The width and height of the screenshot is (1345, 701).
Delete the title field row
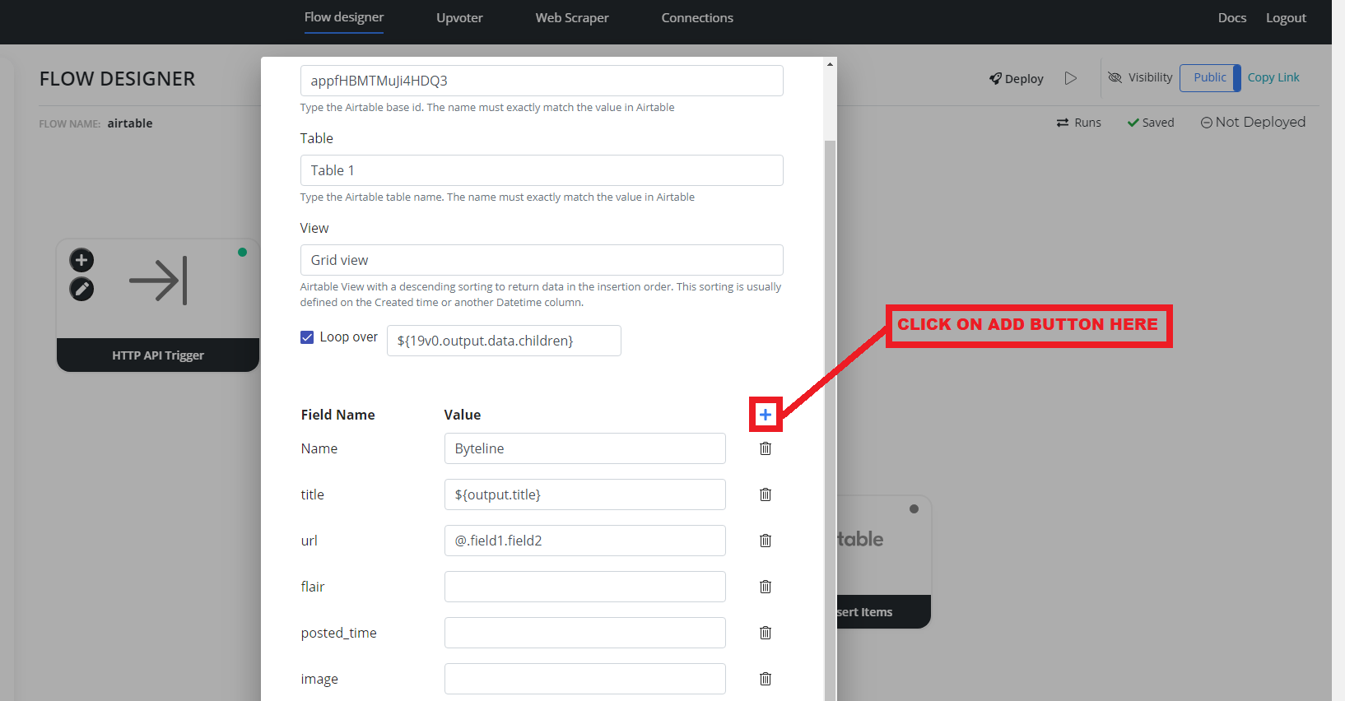(x=766, y=494)
